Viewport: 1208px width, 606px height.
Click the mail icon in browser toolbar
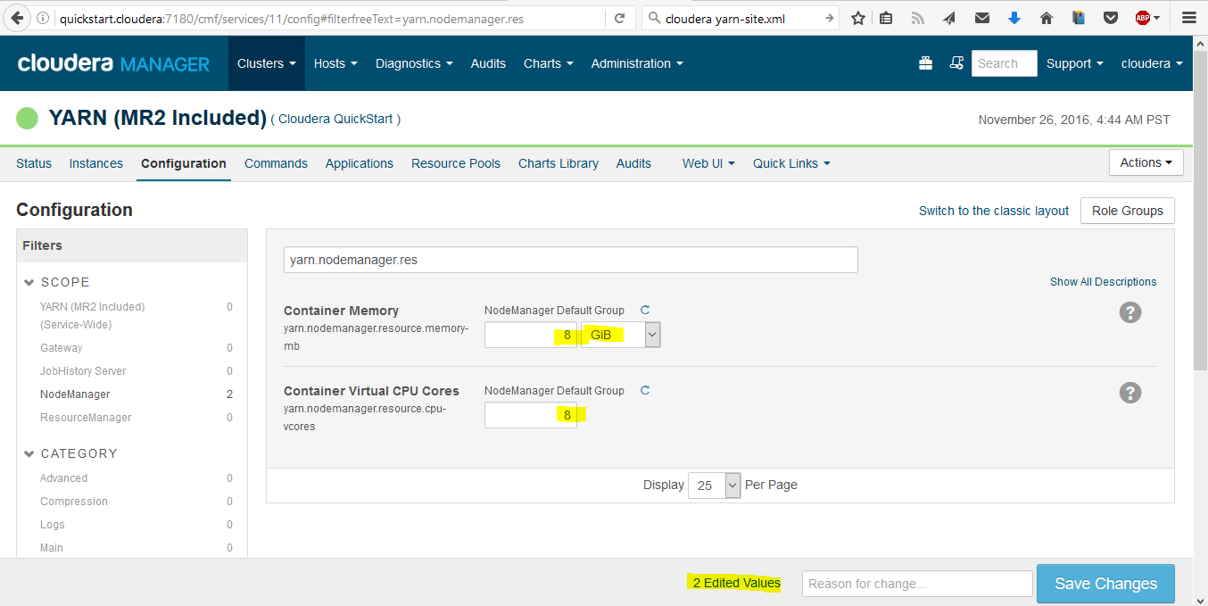[981, 17]
